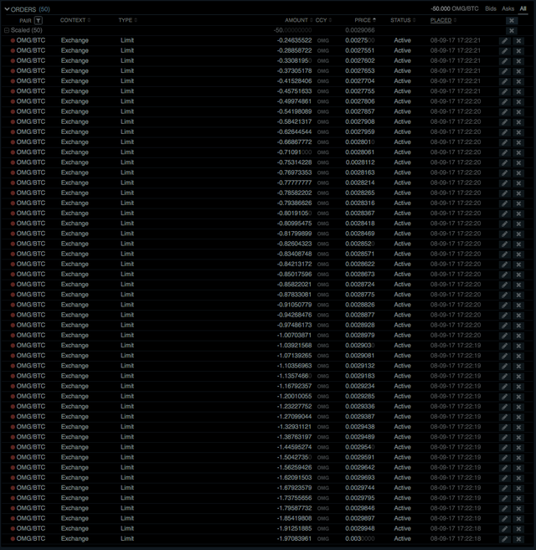Edit the order priced 0.0029285
This screenshot has height=550, width=536.
pyautogui.click(x=504, y=397)
